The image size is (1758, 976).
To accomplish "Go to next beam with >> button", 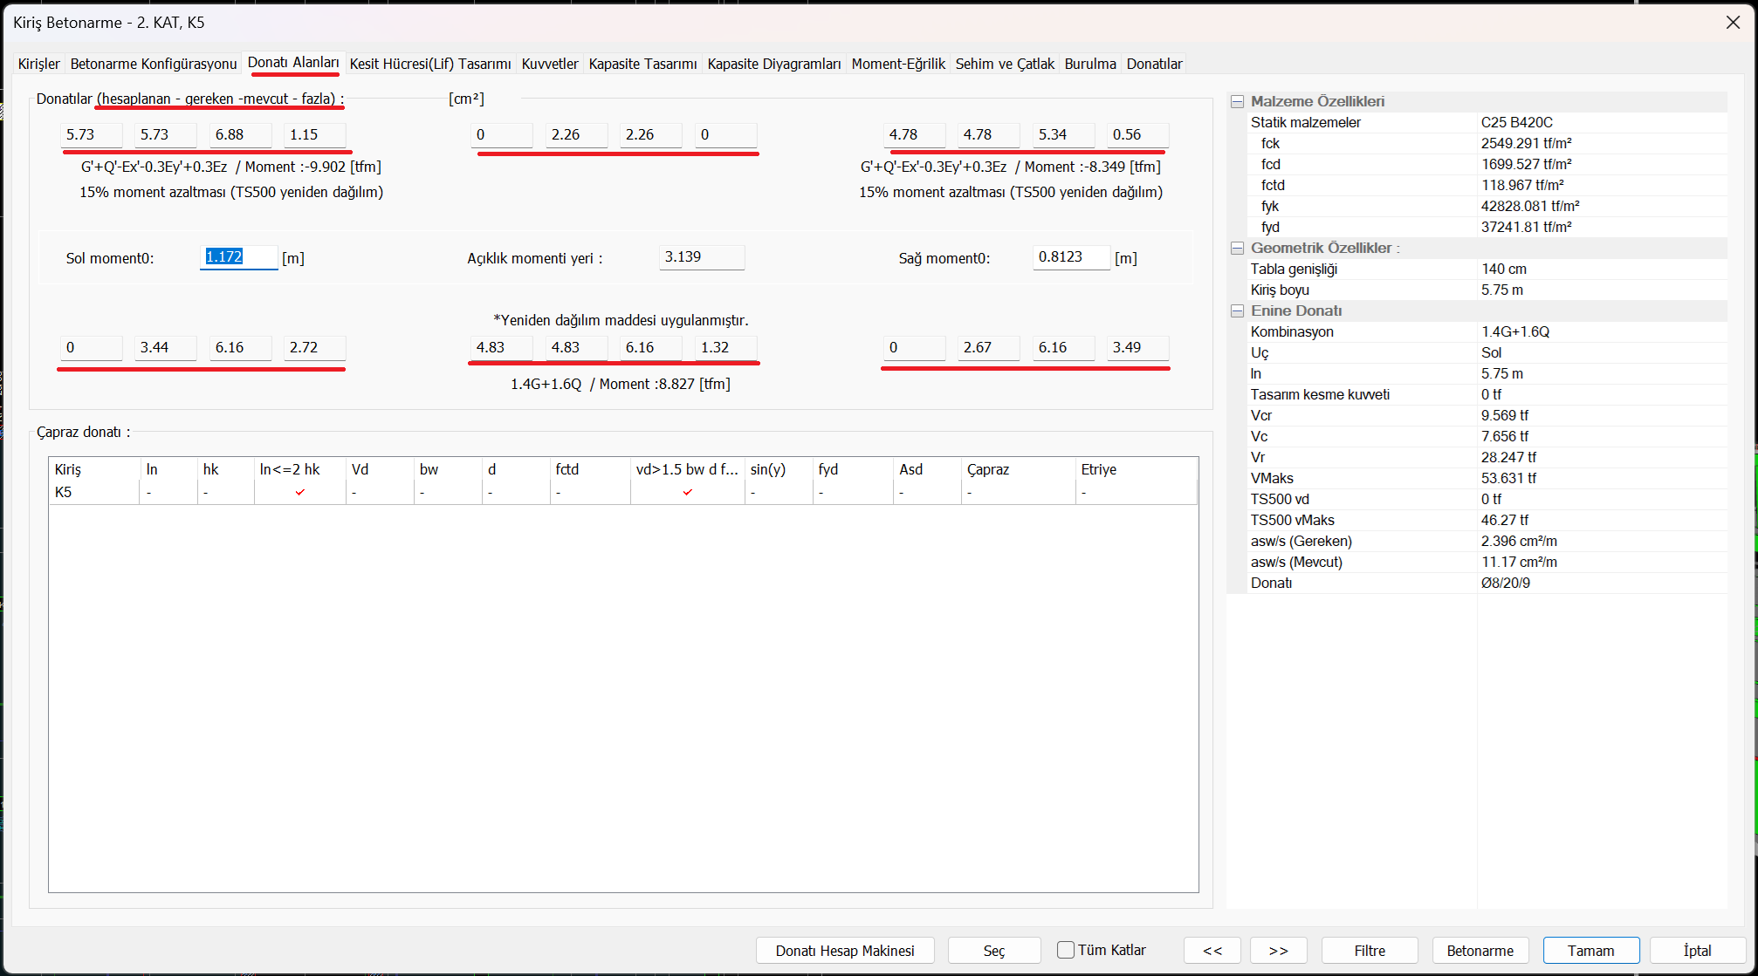I will pos(1278,951).
